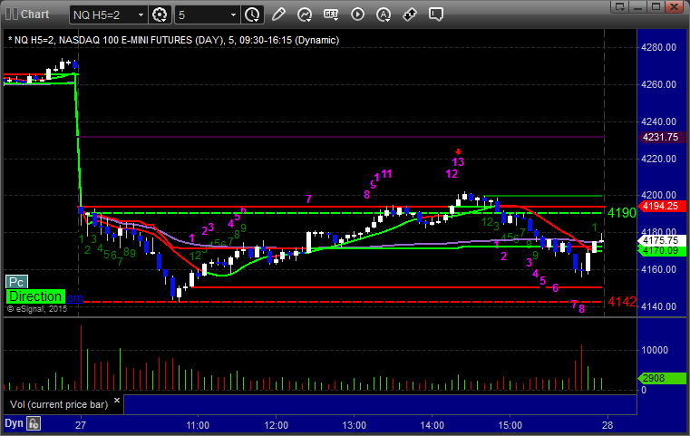Click the 14:00 time axis label
The width and height of the screenshot is (690, 436).
click(x=432, y=425)
